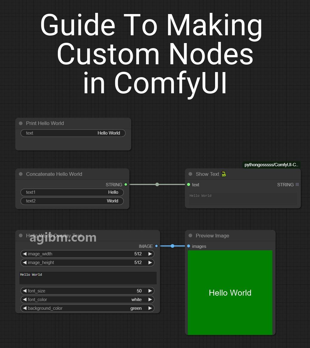310x348 pixels.
Task: Decrease image_height with left arrow
Action: point(24,262)
